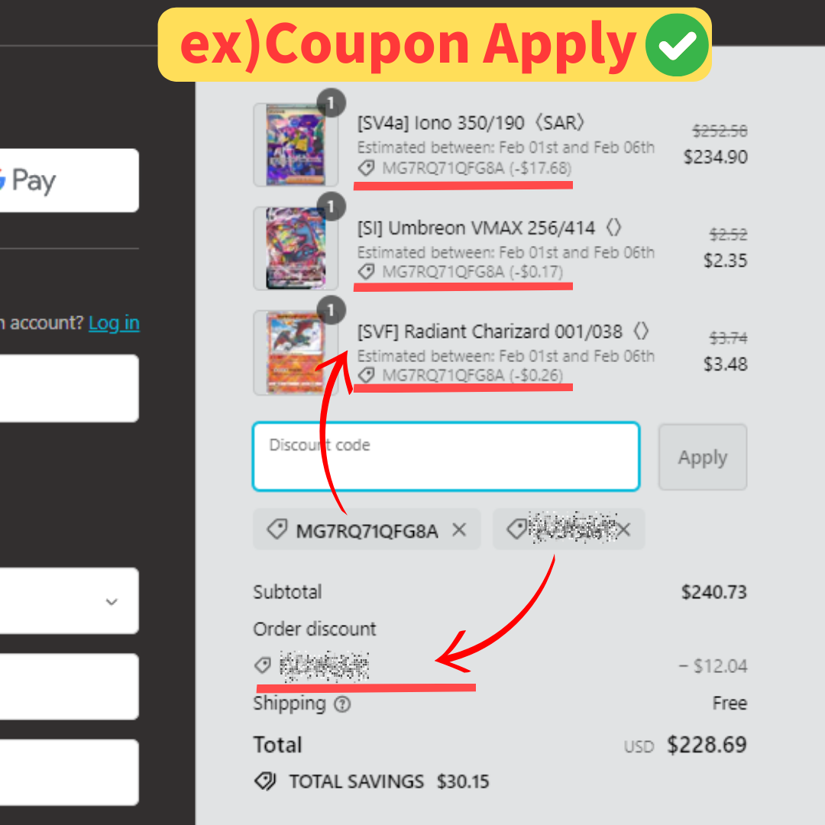The height and width of the screenshot is (825, 825).
Task: Click the Umbreon VMAX card thumbnail
Action: coord(296,248)
